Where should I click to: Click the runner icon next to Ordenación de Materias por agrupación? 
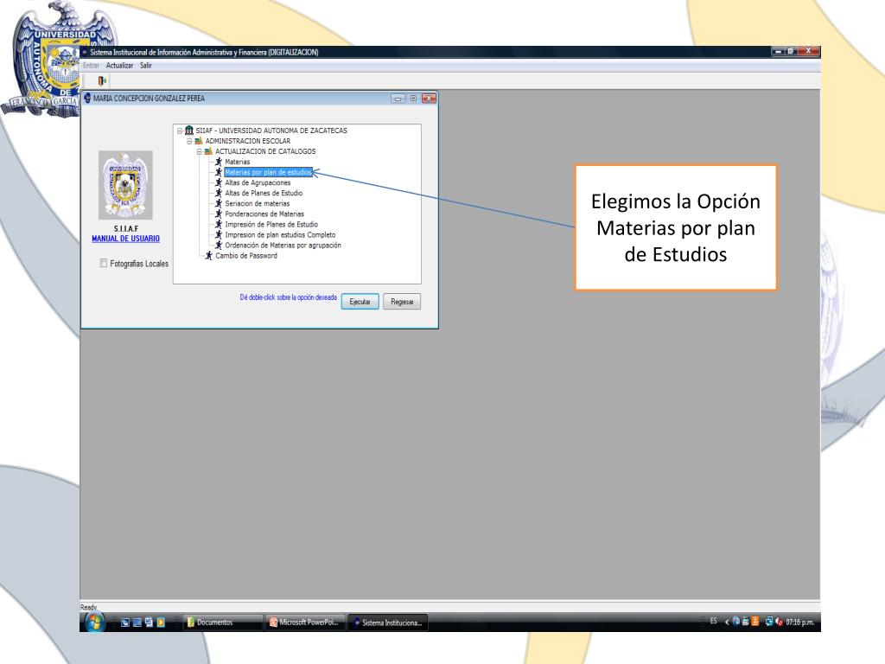click(219, 246)
